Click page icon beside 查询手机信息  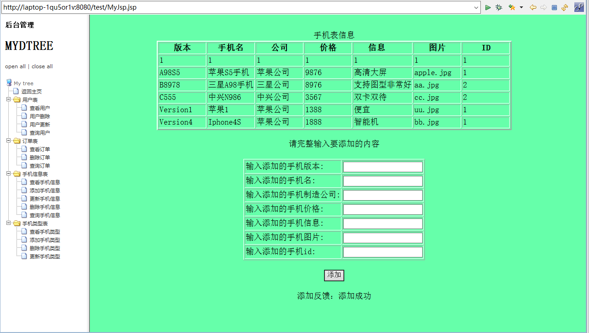24,215
